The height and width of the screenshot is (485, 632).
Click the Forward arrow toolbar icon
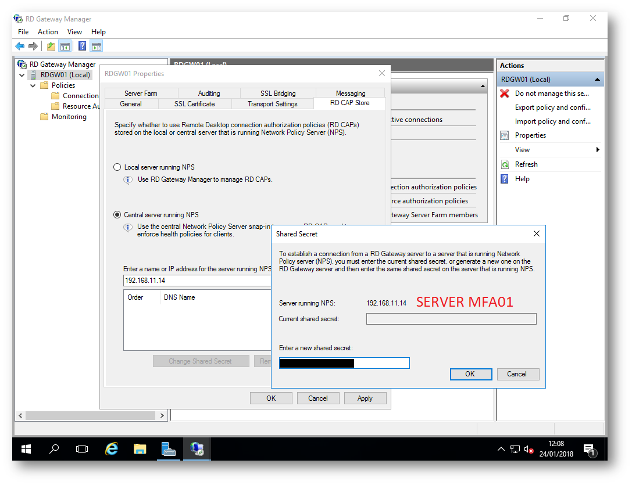coord(33,46)
